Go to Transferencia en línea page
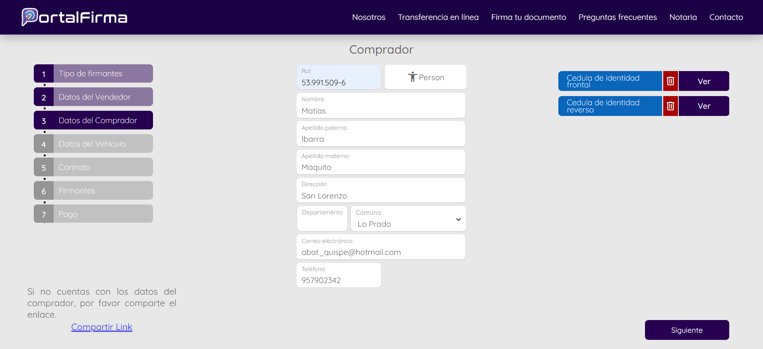 pyautogui.click(x=438, y=17)
